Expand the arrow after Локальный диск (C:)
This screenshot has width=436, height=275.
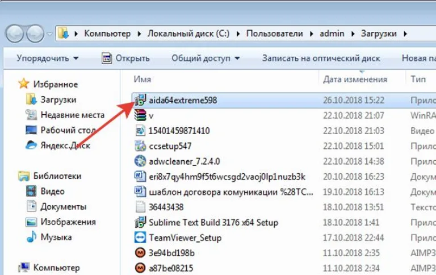tap(238, 34)
